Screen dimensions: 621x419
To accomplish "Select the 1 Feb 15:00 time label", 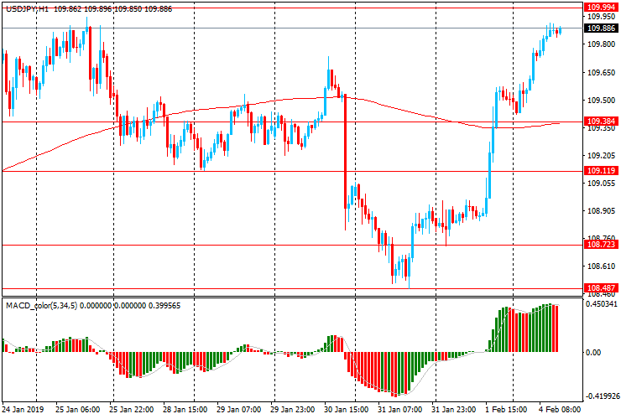I will click(507, 411).
